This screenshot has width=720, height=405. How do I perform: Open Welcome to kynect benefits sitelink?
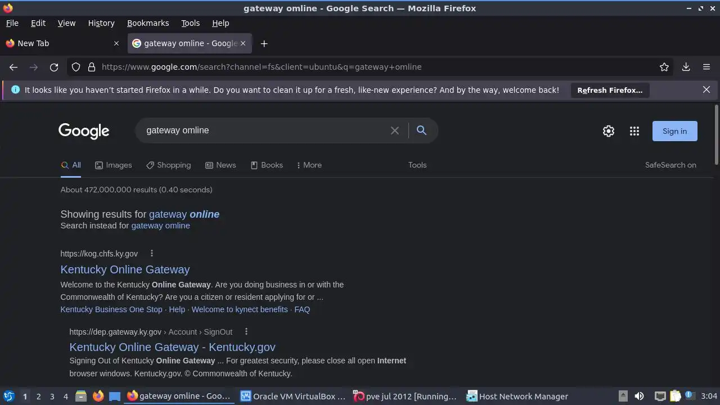click(240, 309)
